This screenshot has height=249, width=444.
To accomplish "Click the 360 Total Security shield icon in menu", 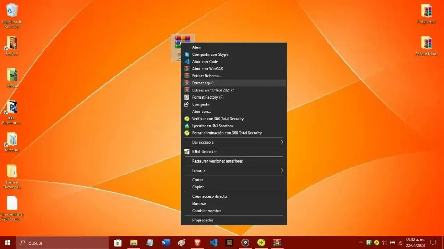I will click(187, 119).
